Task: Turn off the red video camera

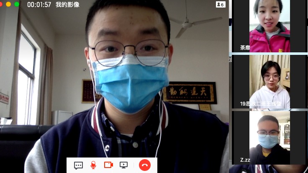Action: 108,165
